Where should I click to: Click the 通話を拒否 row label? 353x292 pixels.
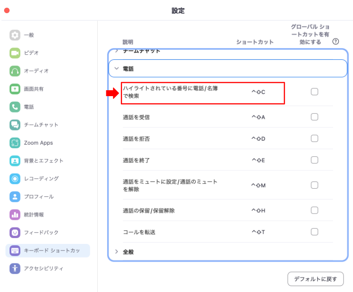(x=136, y=139)
